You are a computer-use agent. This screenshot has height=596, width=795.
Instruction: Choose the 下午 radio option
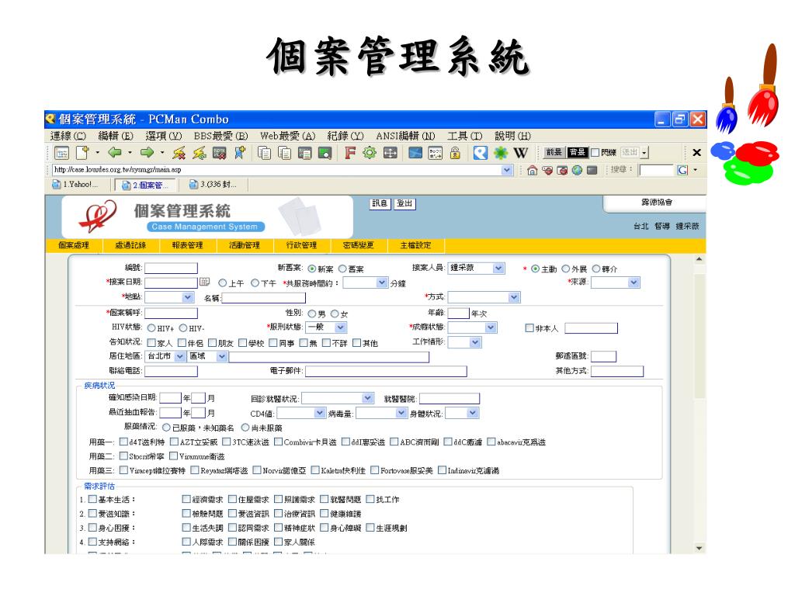[x=255, y=282]
